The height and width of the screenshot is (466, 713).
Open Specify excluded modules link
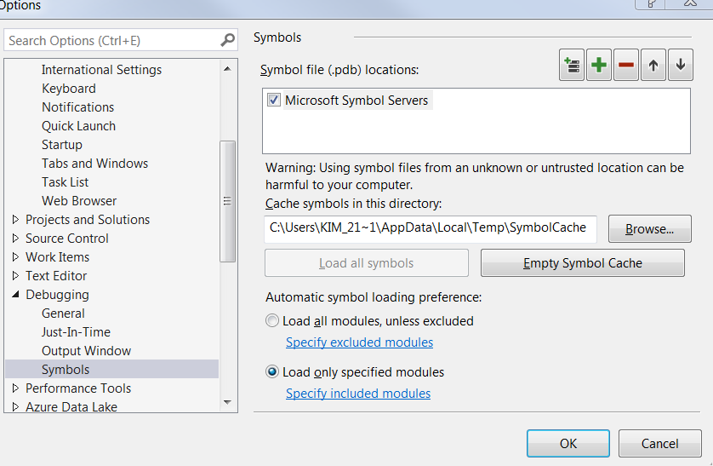(359, 342)
